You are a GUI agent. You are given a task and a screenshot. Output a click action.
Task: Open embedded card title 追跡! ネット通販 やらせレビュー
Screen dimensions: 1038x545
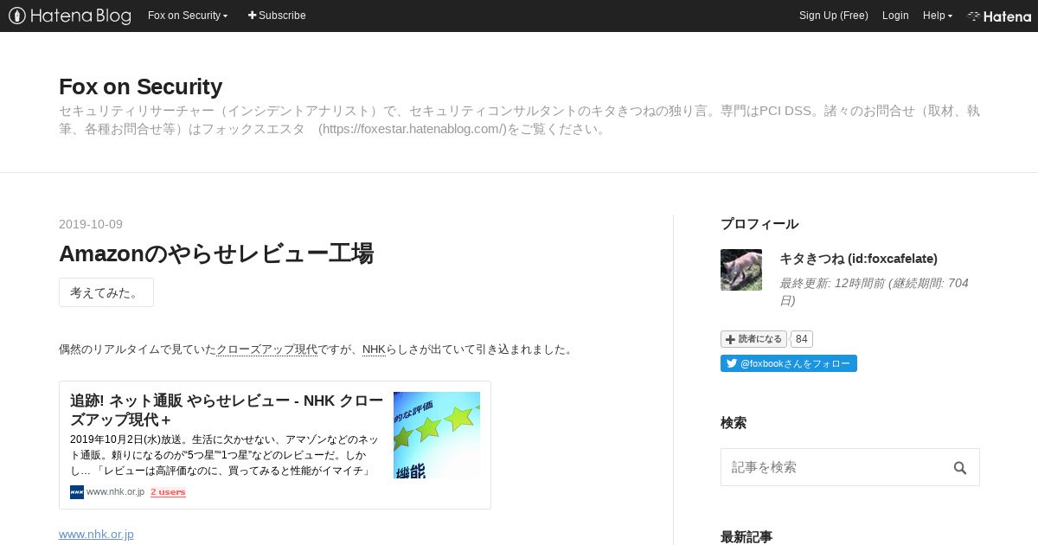click(x=227, y=410)
